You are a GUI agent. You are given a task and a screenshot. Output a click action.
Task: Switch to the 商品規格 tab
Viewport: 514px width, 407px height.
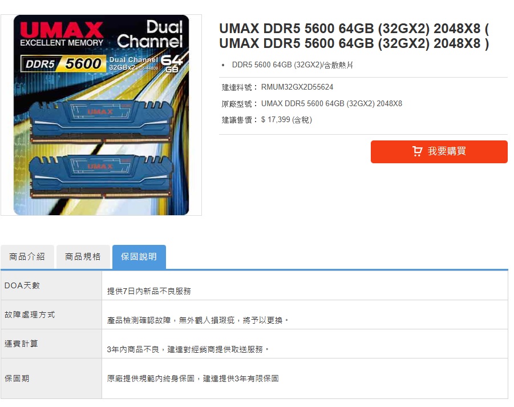83,257
